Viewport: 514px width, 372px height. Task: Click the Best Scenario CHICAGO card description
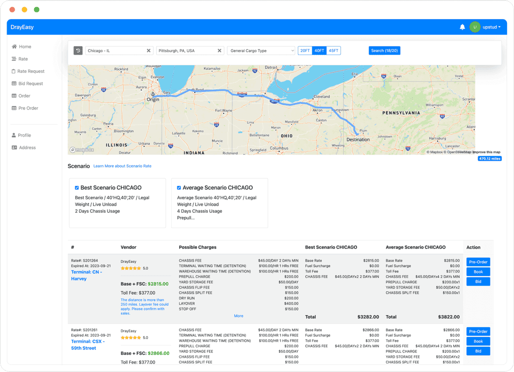pyautogui.click(x=112, y=204)
